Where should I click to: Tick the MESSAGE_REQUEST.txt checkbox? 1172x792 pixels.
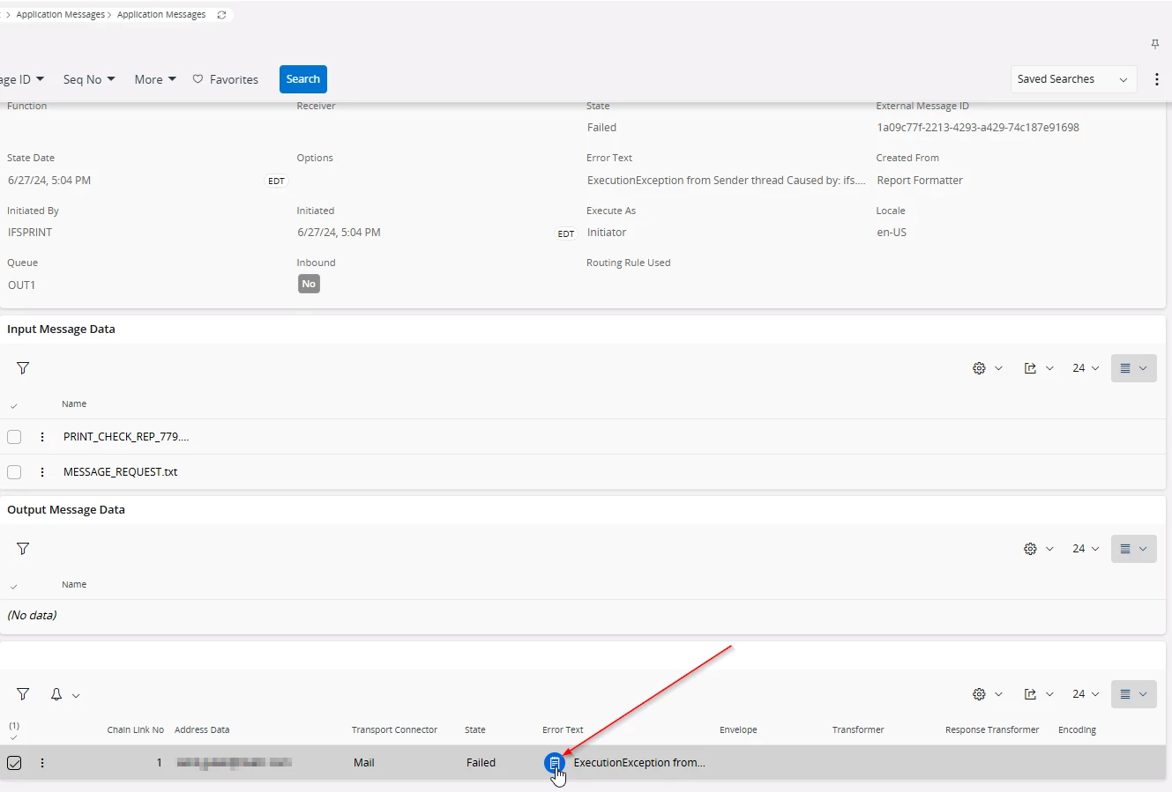tap(14, 472)
